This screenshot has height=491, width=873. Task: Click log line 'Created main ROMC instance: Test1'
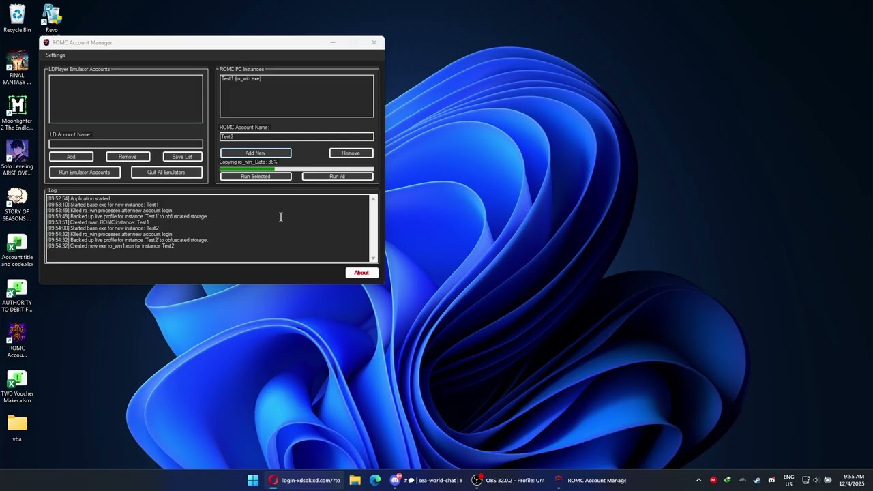point(98,222)
